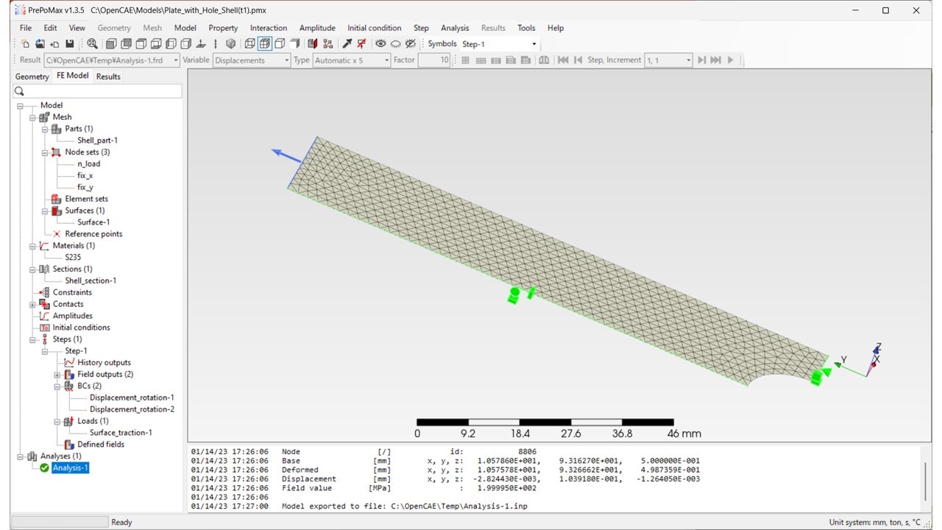
Task: Collapse the Node sets (3) expander
Action: [x=45, y=152]
